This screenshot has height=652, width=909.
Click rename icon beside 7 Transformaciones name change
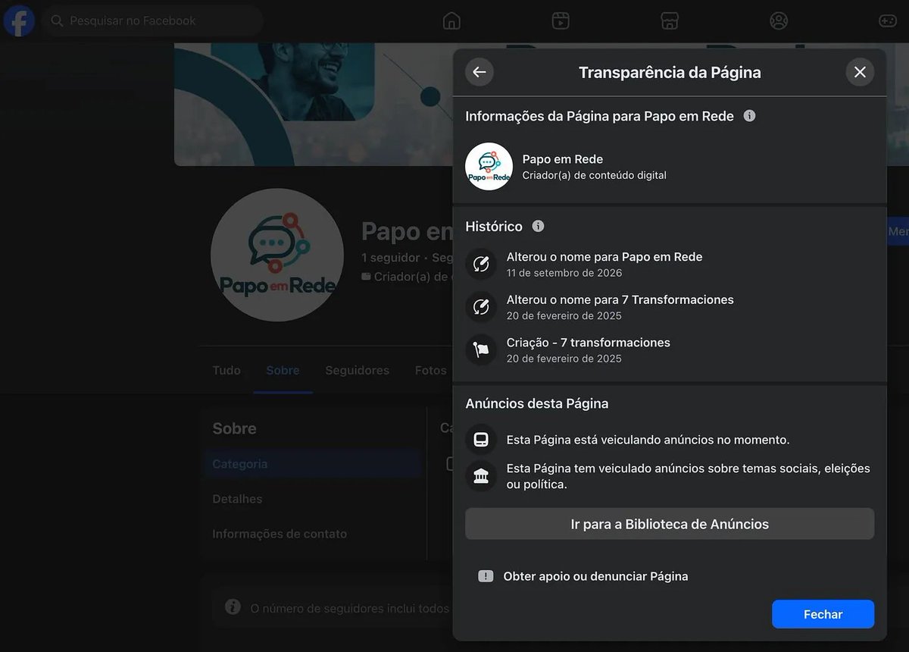(481, 307)
